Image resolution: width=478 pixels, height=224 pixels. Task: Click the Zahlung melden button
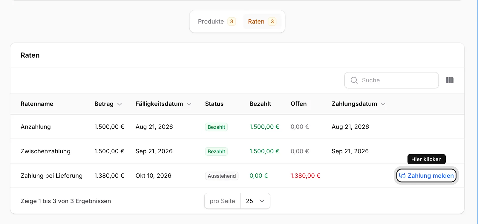pyautogui.click(x=426, y=176)
